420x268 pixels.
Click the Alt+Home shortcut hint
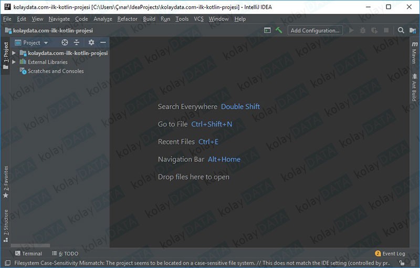click(224, 159)
